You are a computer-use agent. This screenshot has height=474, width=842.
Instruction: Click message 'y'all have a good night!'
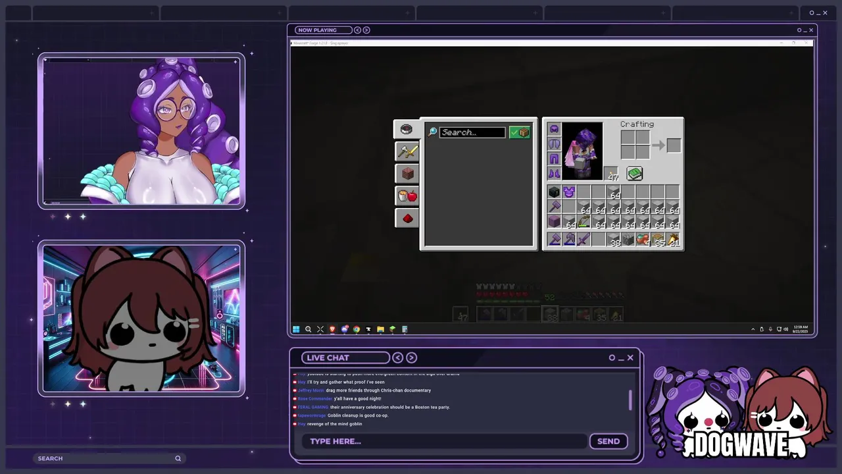click(x=357, y=398)
